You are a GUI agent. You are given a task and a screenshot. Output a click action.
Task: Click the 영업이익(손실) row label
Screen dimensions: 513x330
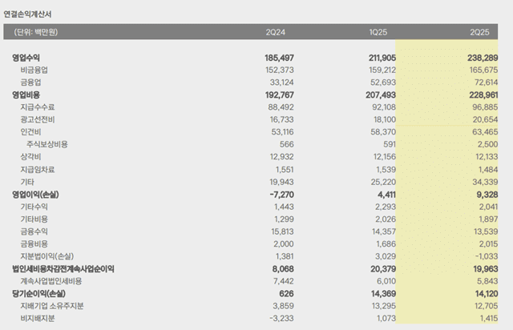pyautogui.click(x=35, y=195)
